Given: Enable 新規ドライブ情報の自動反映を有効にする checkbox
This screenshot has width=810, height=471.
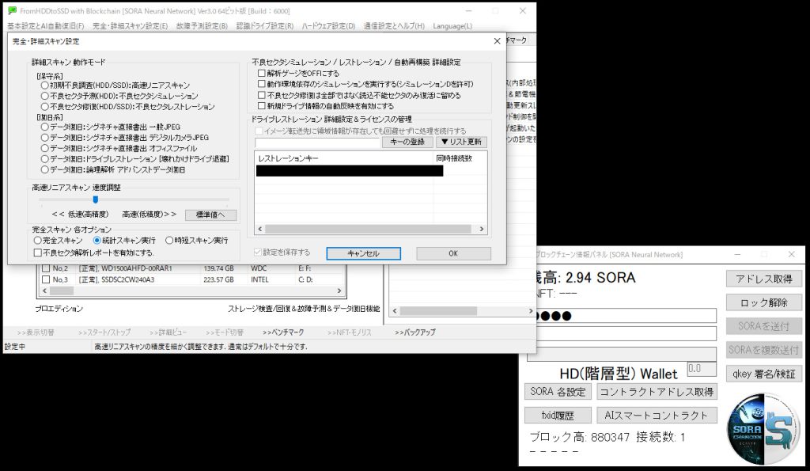Looking at the screenshot, I should pos(261,106).
